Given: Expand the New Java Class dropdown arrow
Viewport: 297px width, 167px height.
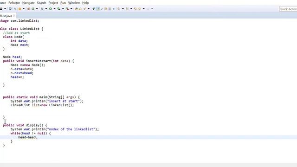Looking at the screenshot, I should [37, 9].
